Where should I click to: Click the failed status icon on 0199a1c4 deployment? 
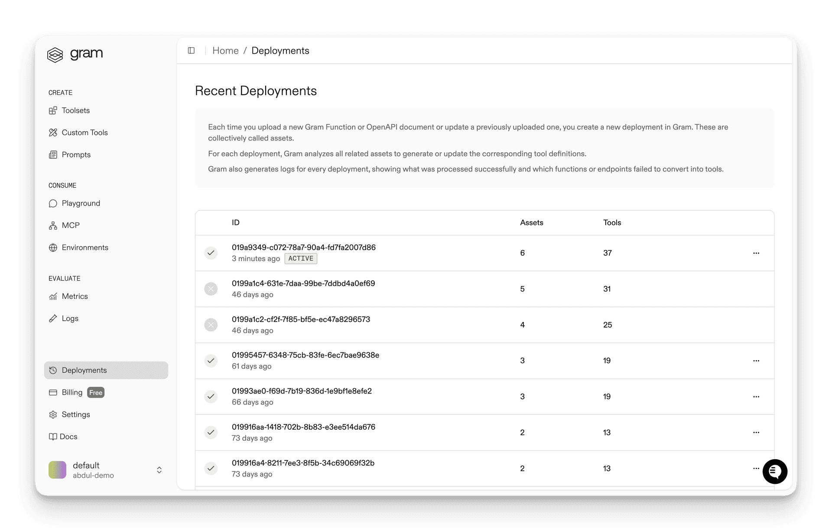click(211, 289)
